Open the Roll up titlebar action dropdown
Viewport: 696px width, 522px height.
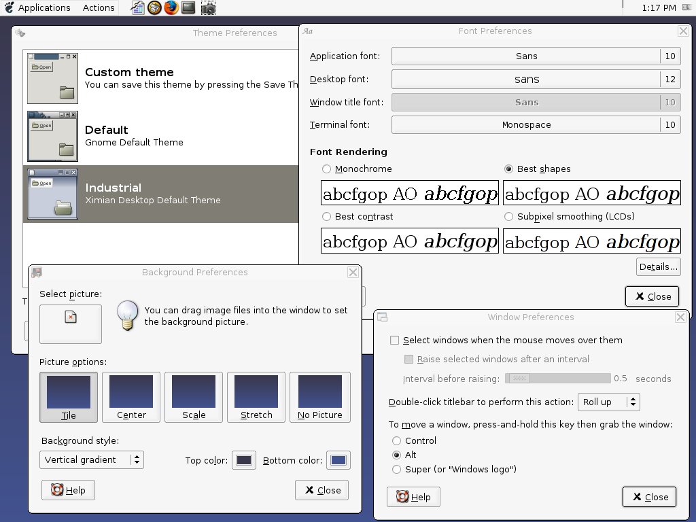coord(608,402)
